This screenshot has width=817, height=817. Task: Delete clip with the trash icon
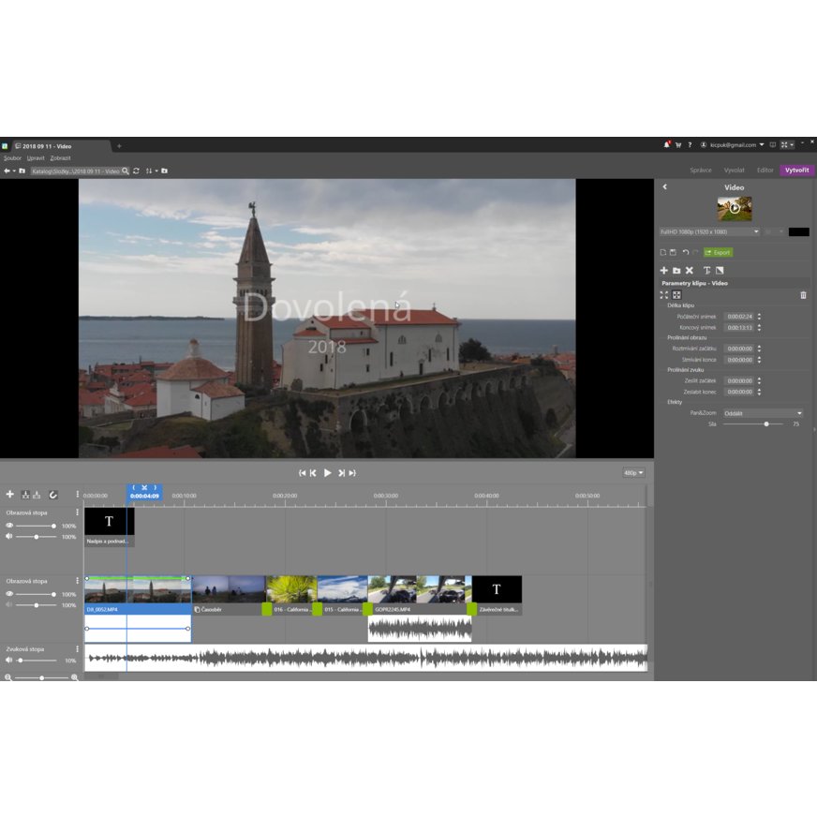[803, 295]
